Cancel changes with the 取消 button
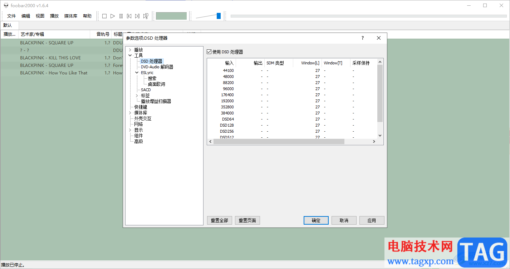 (344, 220)
